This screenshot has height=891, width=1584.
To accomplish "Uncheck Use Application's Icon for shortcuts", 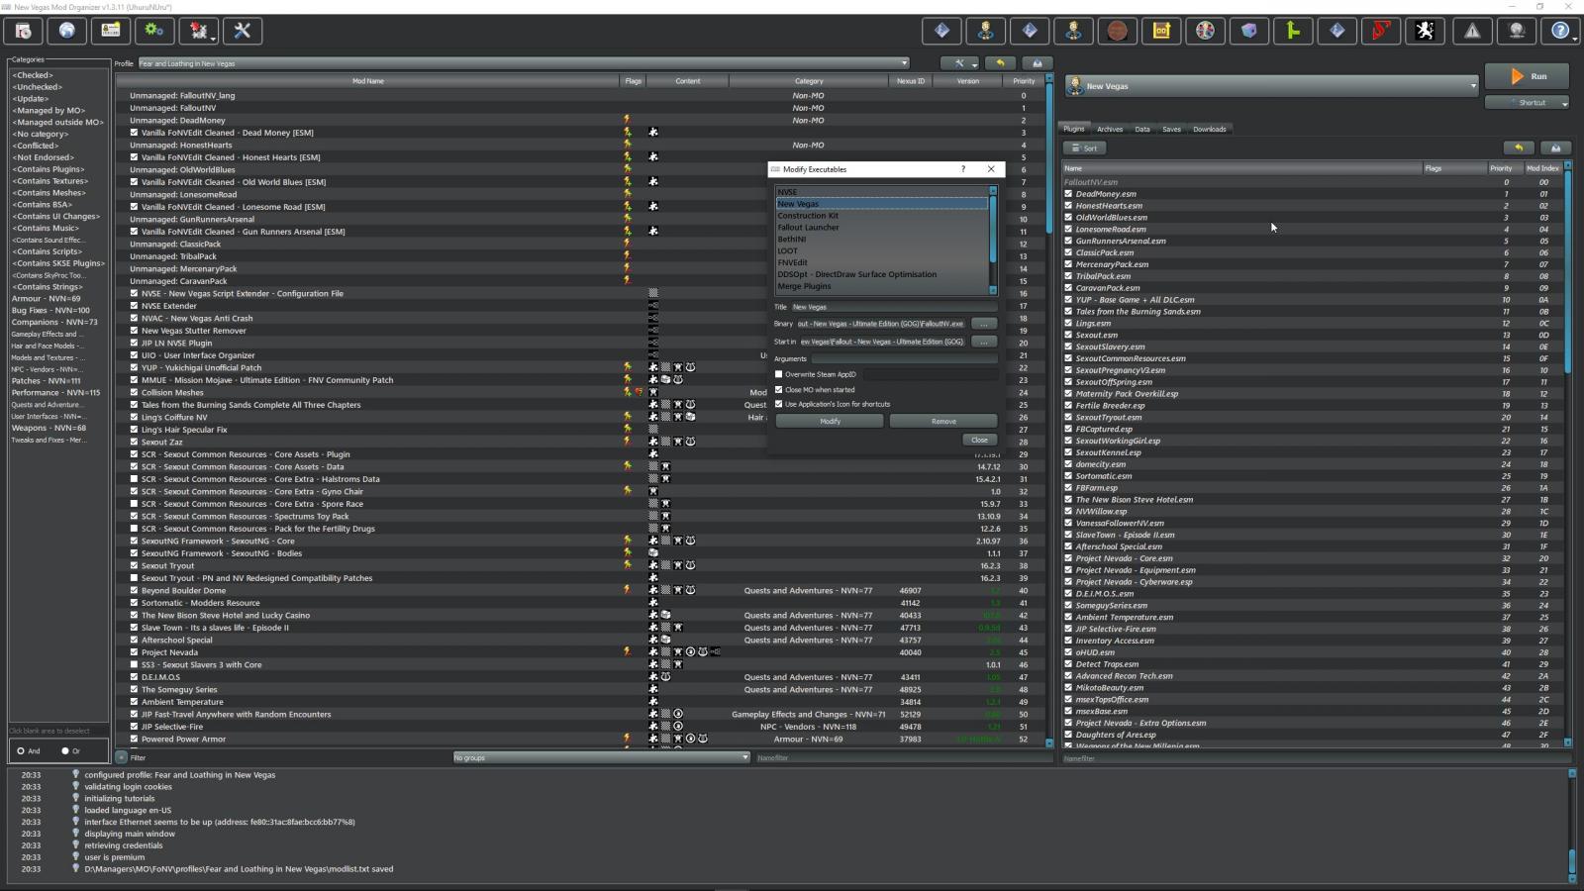I will pos(779,404).
